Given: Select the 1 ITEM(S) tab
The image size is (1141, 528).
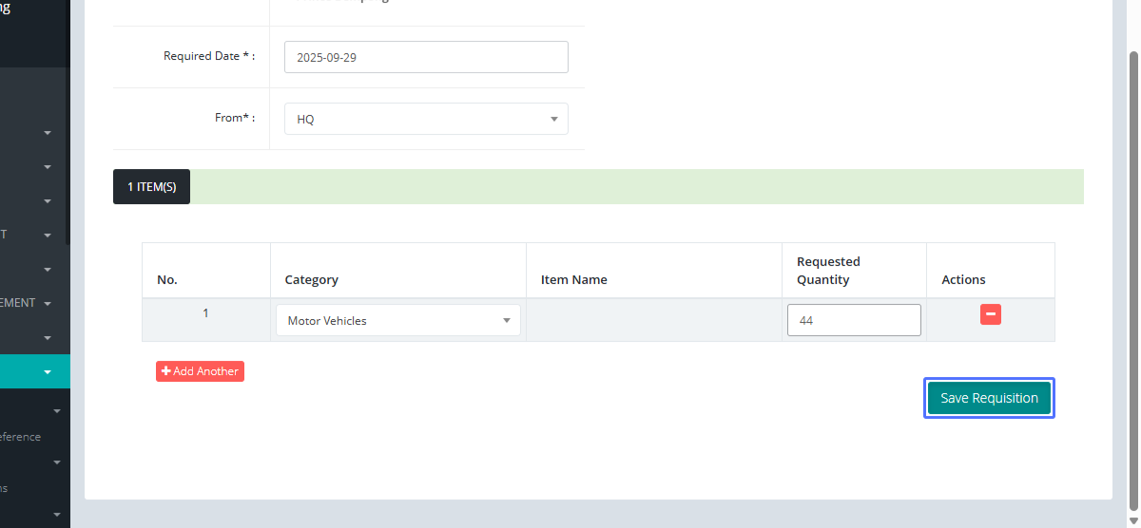Looking at the screenshot, I should coord(151,187).
